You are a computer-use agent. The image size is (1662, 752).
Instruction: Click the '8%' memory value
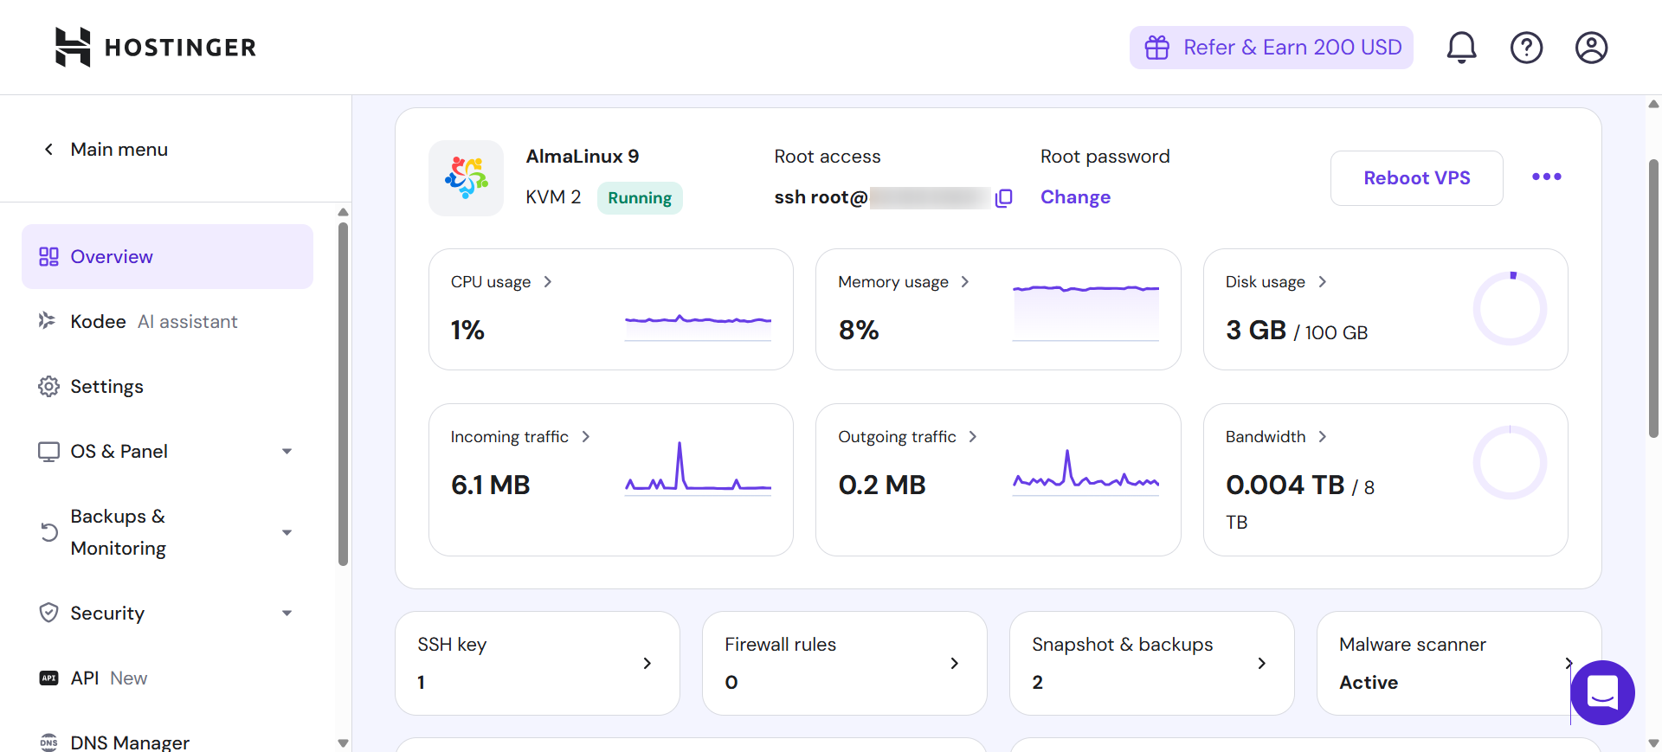pos(859,331)
